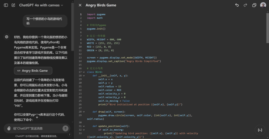Viewport: 269px width, 139px height.
Task: Close the Angry Birds Game canvas
Action: click(80, 5)
